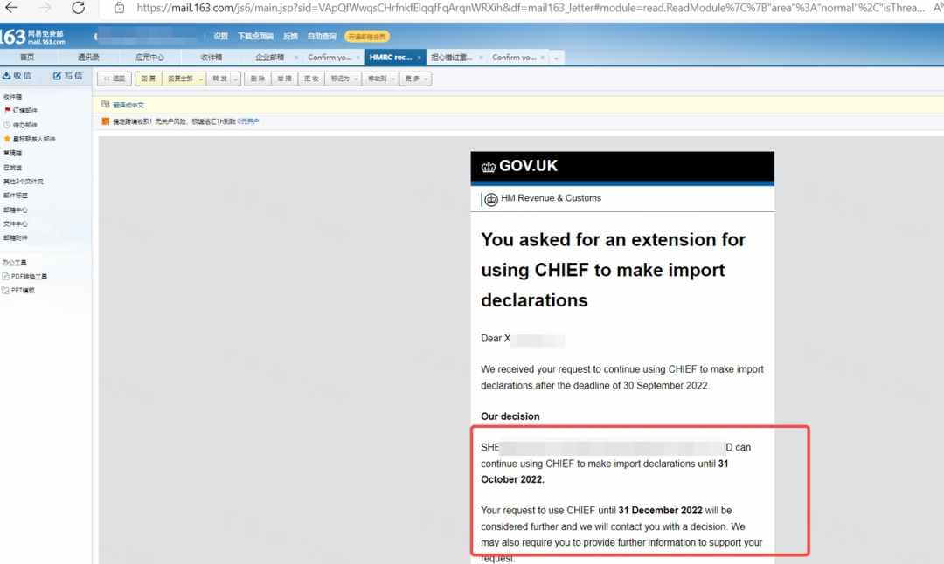The height and width of the screenshot is (564, 944).
Task: Open the 更多 more actions dropdown
Action: tap(415, 79)
